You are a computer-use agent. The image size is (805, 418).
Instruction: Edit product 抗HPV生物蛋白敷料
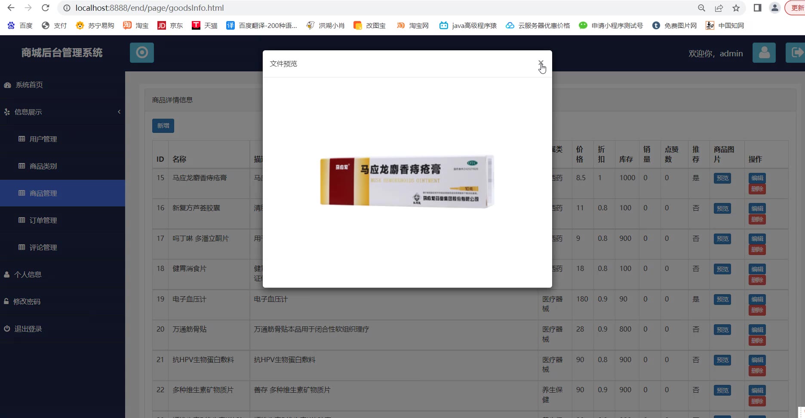(757, 360)
